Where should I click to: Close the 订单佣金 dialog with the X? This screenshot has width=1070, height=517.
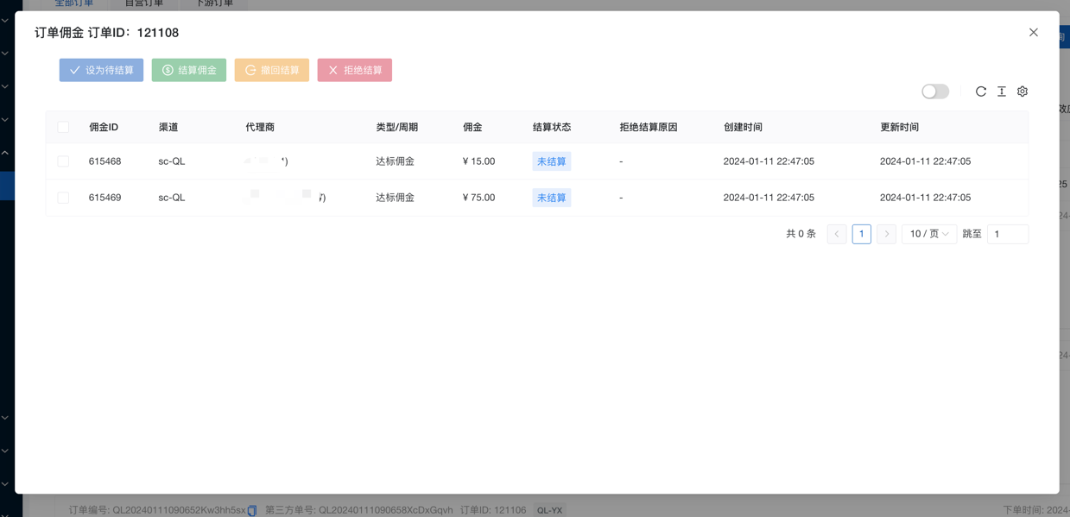click(x=1033, y=33)
